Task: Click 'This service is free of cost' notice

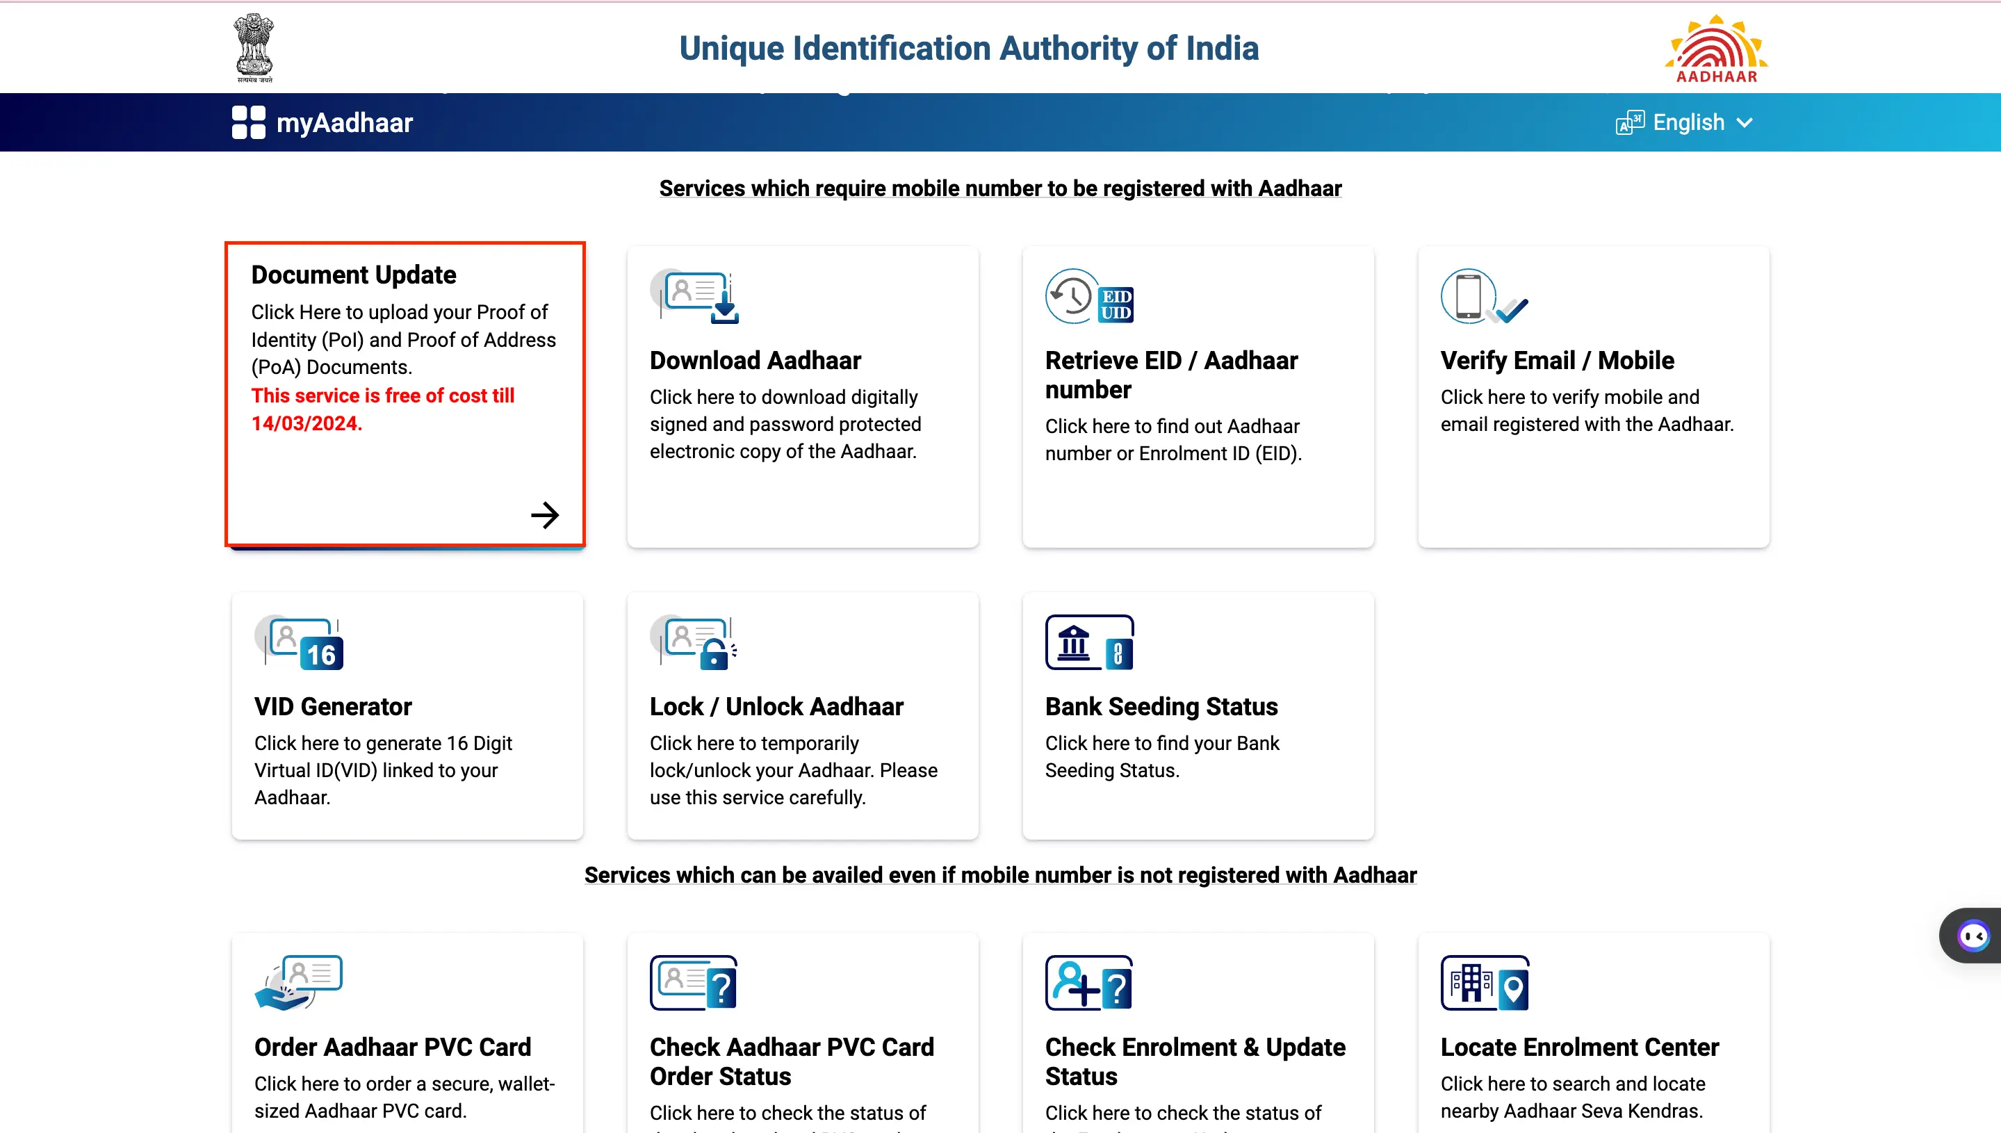Action: click(x=383, y=409)
